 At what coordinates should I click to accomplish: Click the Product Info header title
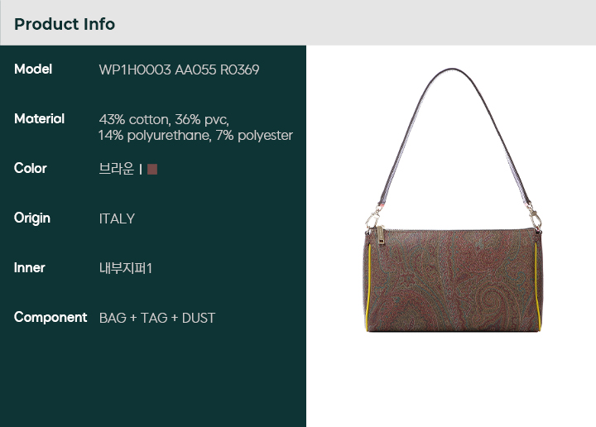click(65, 24)
